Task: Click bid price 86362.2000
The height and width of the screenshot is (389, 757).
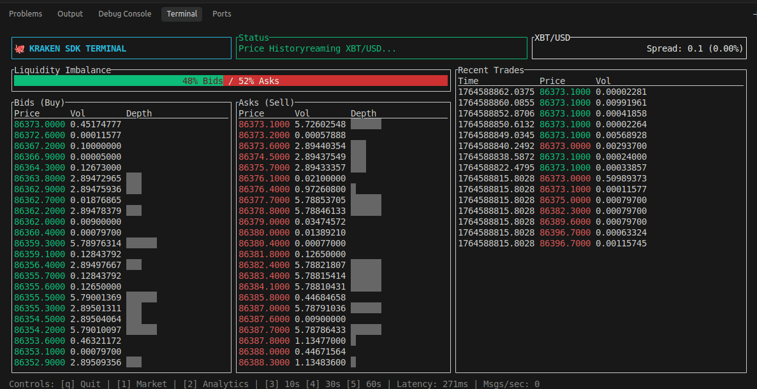Action: click(x=39, y=211)
